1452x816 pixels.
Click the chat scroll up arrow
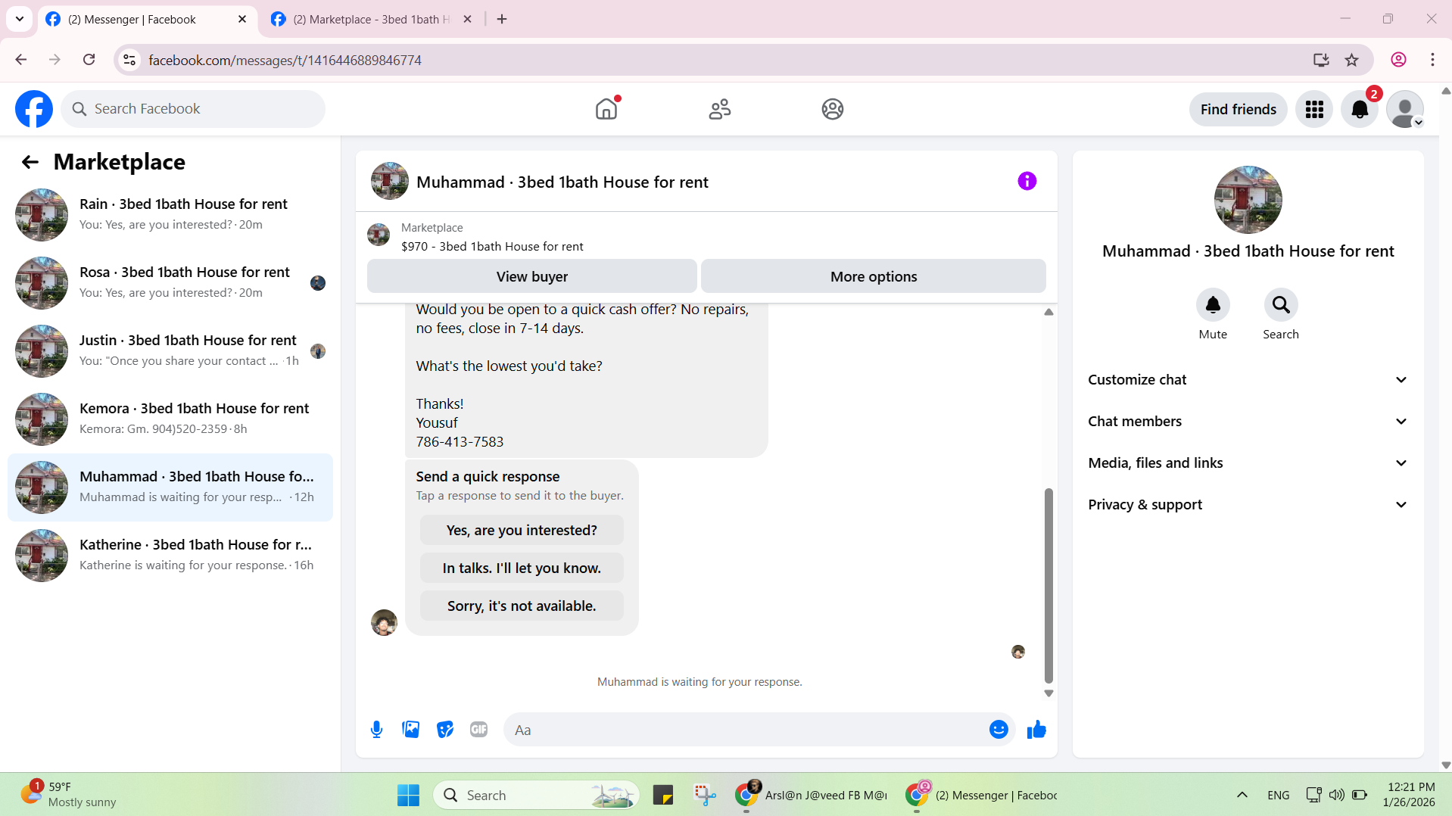(x=1048, y=312)
